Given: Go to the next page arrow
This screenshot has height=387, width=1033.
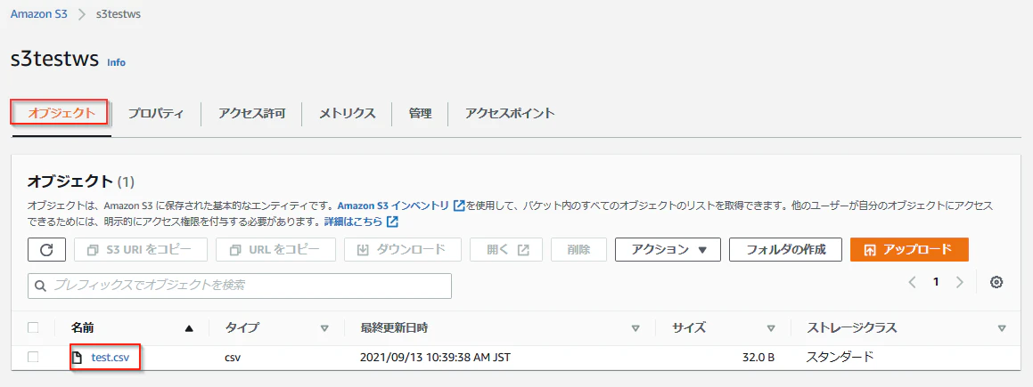Looking at the screenshot, I should click(x=960, y=283).
